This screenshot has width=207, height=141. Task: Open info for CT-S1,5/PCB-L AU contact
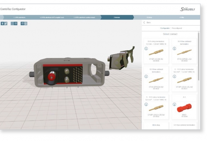click(x=174, y=48)
